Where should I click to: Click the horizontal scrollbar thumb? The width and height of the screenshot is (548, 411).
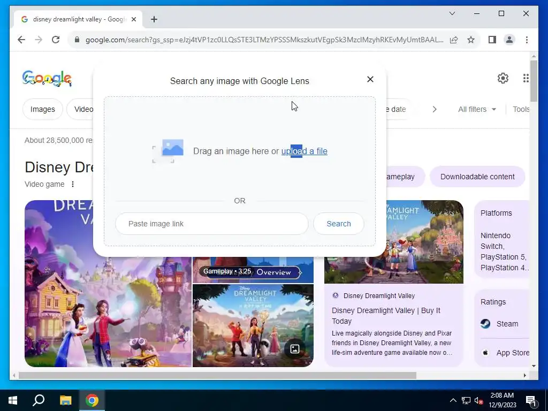point(217,376)
